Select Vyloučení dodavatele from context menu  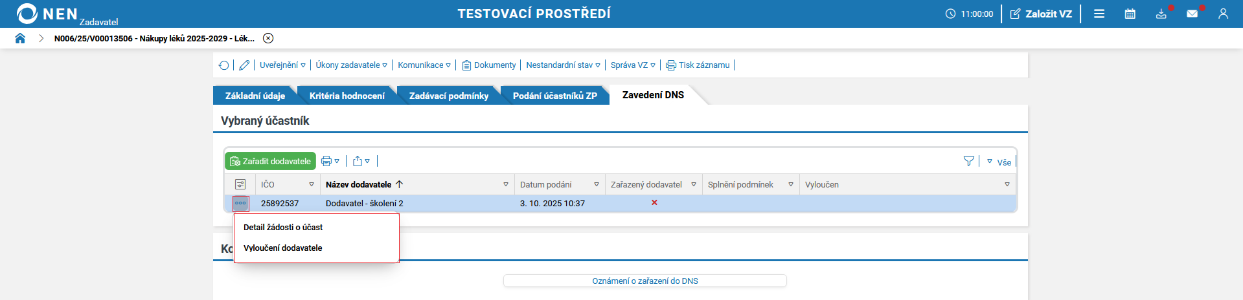tap(282, 248)
